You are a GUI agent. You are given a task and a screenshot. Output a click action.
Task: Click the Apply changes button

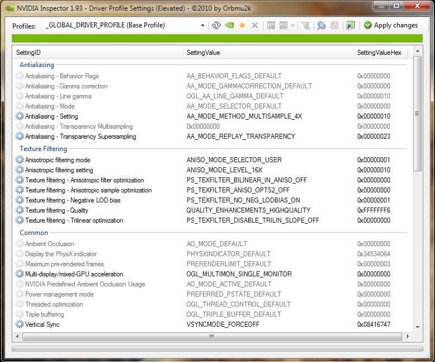(x=391, y=25)
